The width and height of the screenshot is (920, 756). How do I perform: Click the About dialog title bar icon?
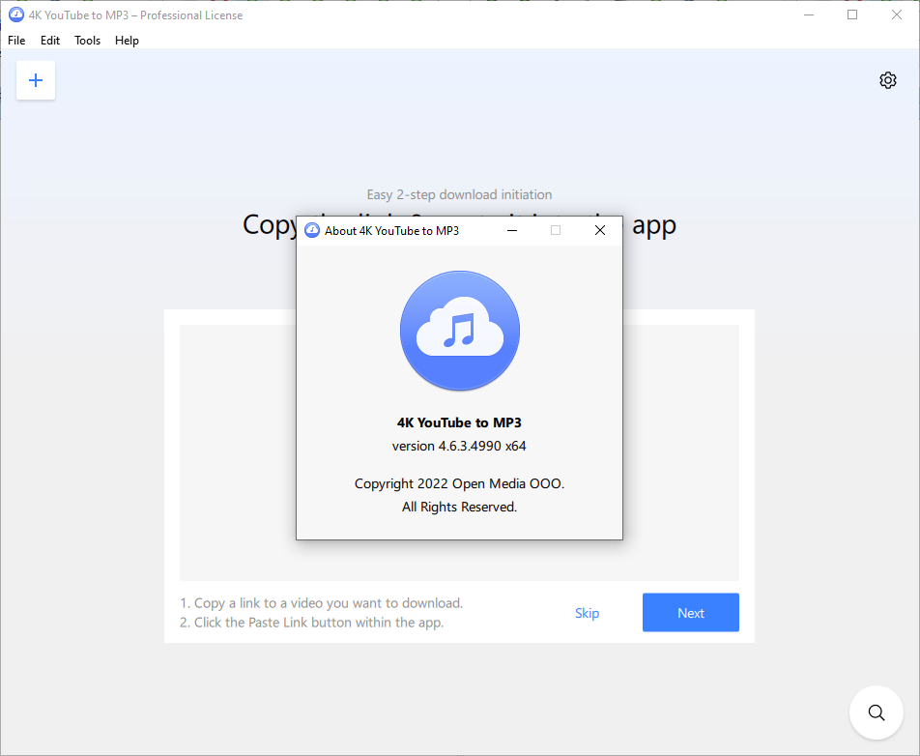pyautogui.click(x=312, y=231)
